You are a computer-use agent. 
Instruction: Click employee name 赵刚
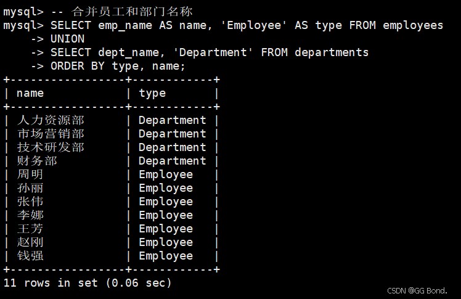coord(30,242)
